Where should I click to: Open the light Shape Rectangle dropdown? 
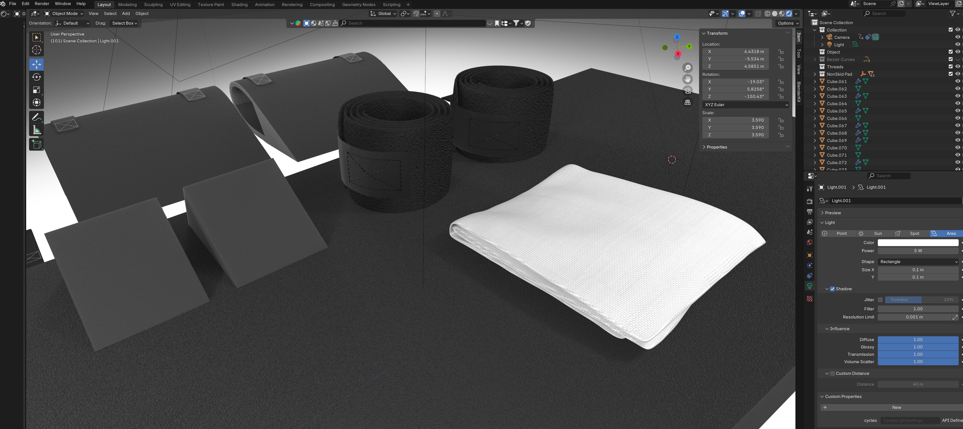(918, 262)
